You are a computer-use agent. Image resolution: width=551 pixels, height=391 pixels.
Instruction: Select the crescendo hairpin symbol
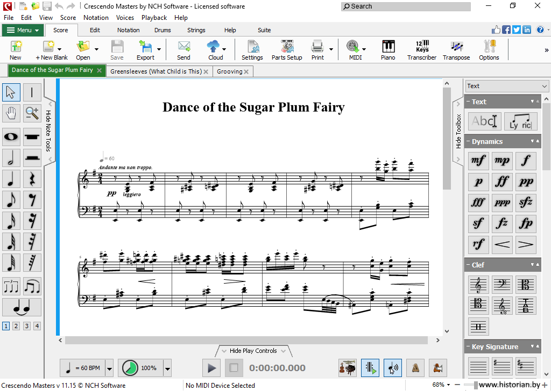502,244
